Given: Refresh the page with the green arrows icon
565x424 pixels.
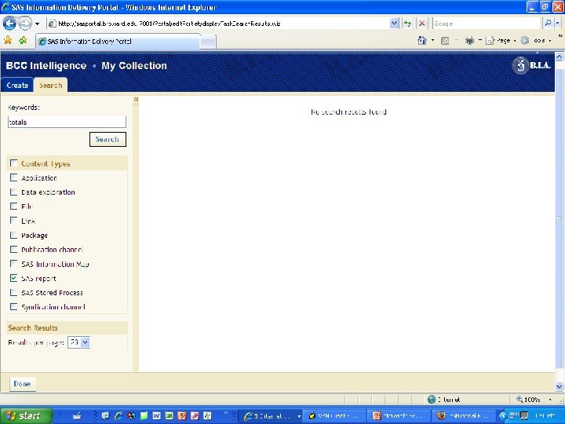Looking at the screenshot, I should tap(407, 24).
